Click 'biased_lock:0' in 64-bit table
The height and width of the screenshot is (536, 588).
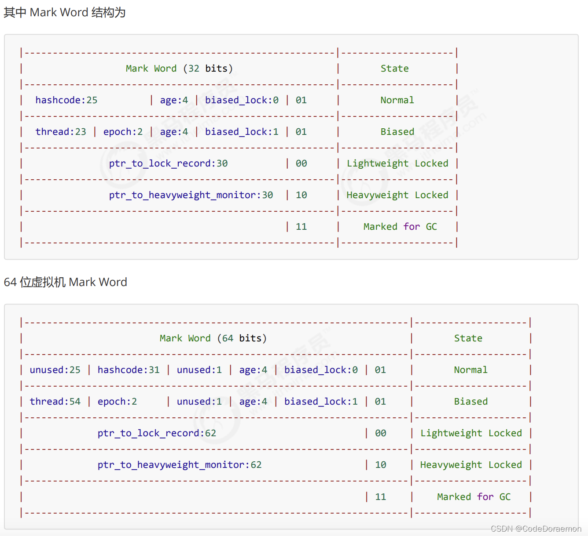(321, 370)
